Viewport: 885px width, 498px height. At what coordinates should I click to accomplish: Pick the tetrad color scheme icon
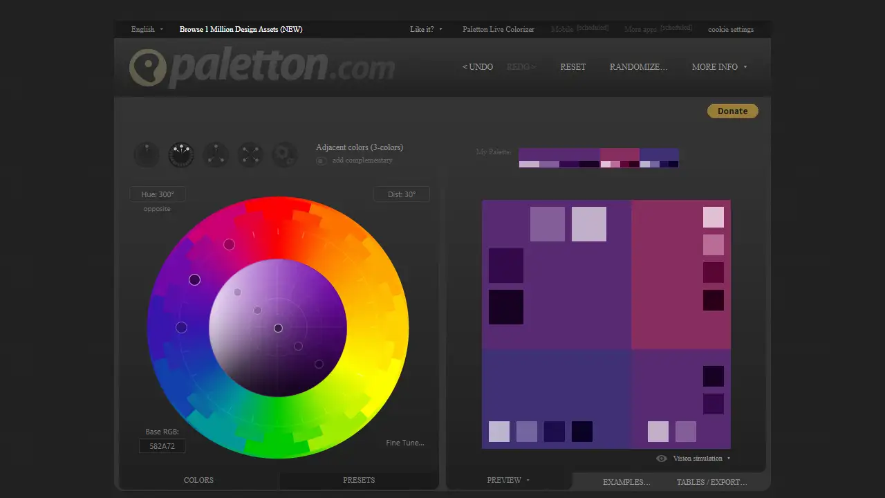pyautogui.click(x=250, y=154)
